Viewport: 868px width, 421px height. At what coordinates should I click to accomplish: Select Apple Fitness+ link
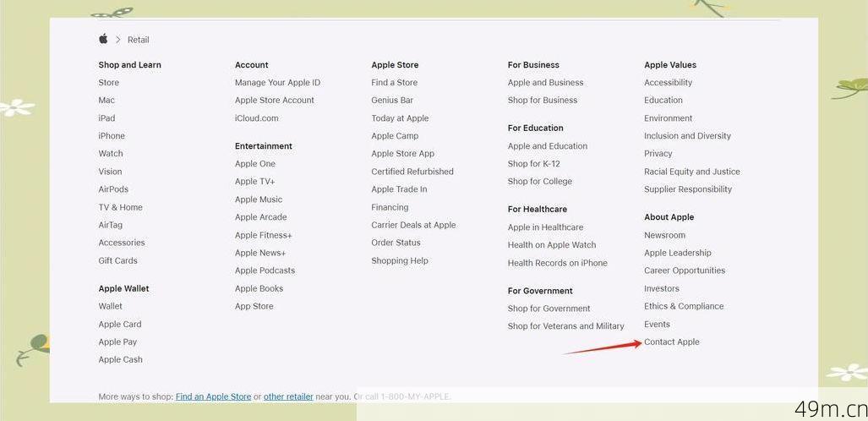point(264,235)
